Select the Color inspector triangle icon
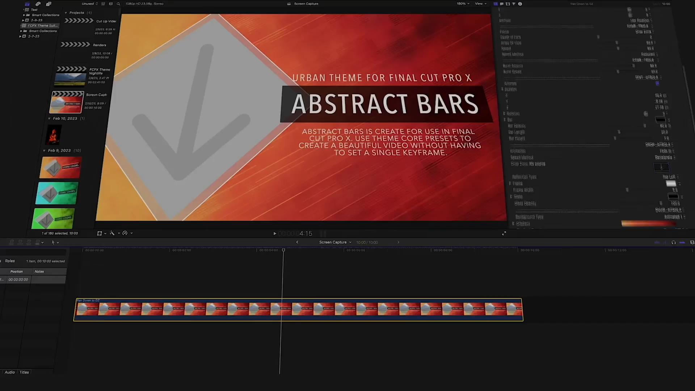This screenshot has height=391, width=695. [x=514, y=4]
